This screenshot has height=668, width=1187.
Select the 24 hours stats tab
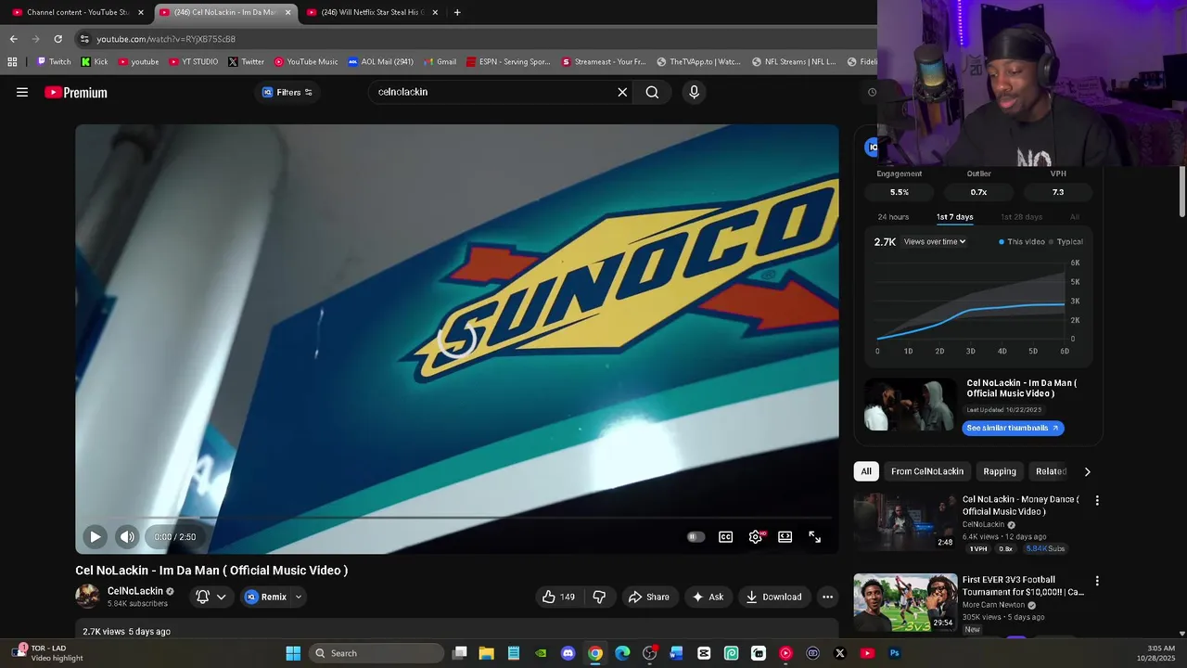[x=893, y=217]
